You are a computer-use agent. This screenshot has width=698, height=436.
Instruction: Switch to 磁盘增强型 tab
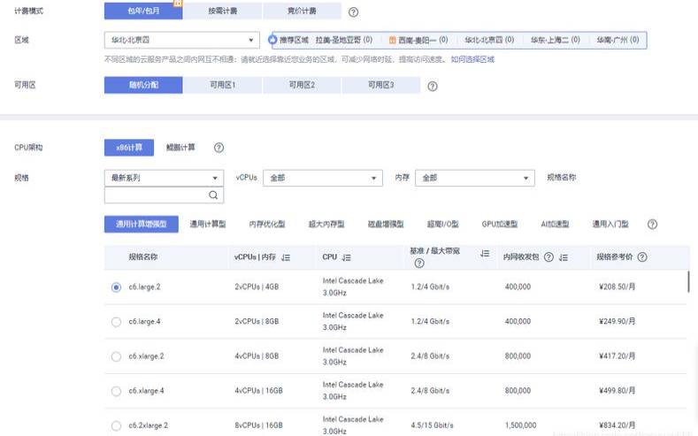[386, 225]
